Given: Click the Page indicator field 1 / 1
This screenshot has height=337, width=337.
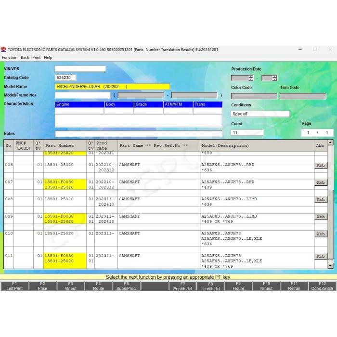Looking at the screenshot, I should (x=317, y=132).
